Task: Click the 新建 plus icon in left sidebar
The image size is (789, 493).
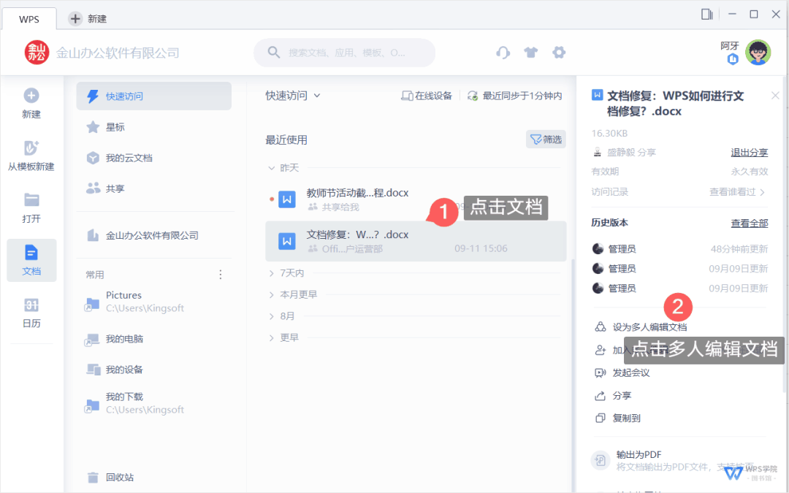Action: tap(31, 96)
